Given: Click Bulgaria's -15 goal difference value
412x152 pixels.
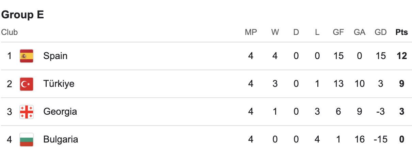Looking at the screenshot, I should [381, 139].
